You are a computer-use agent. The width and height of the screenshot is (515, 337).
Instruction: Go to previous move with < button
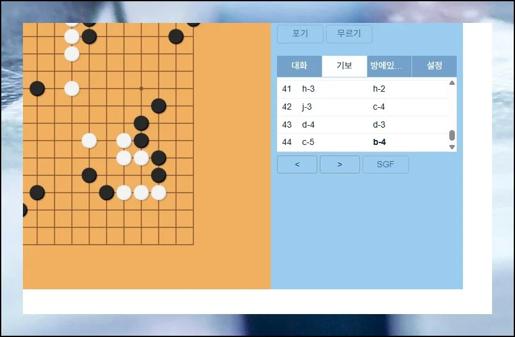coord(297,164)
